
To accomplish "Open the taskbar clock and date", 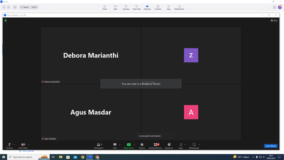I will [x=271, y=157].
